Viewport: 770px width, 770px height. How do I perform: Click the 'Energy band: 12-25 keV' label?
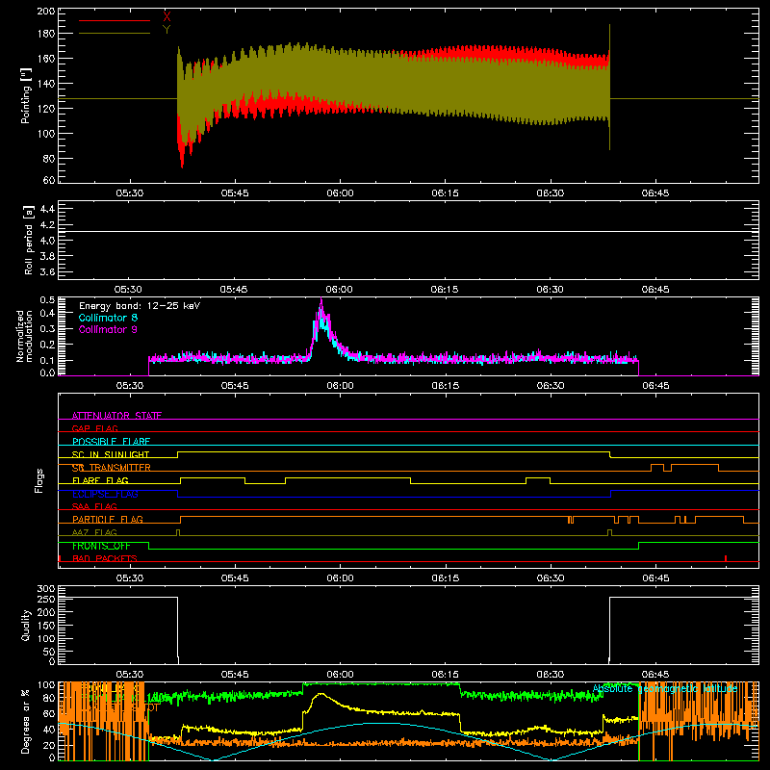click(140, 306)
